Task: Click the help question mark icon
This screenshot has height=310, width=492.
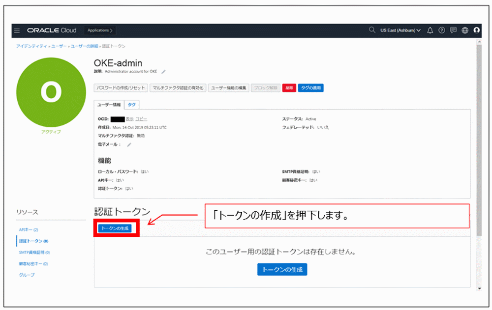Action: 442,30
